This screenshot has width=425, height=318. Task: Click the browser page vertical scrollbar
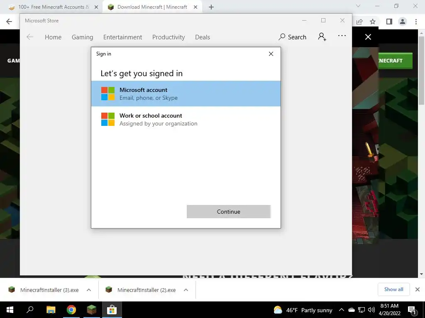pos(421,70)
